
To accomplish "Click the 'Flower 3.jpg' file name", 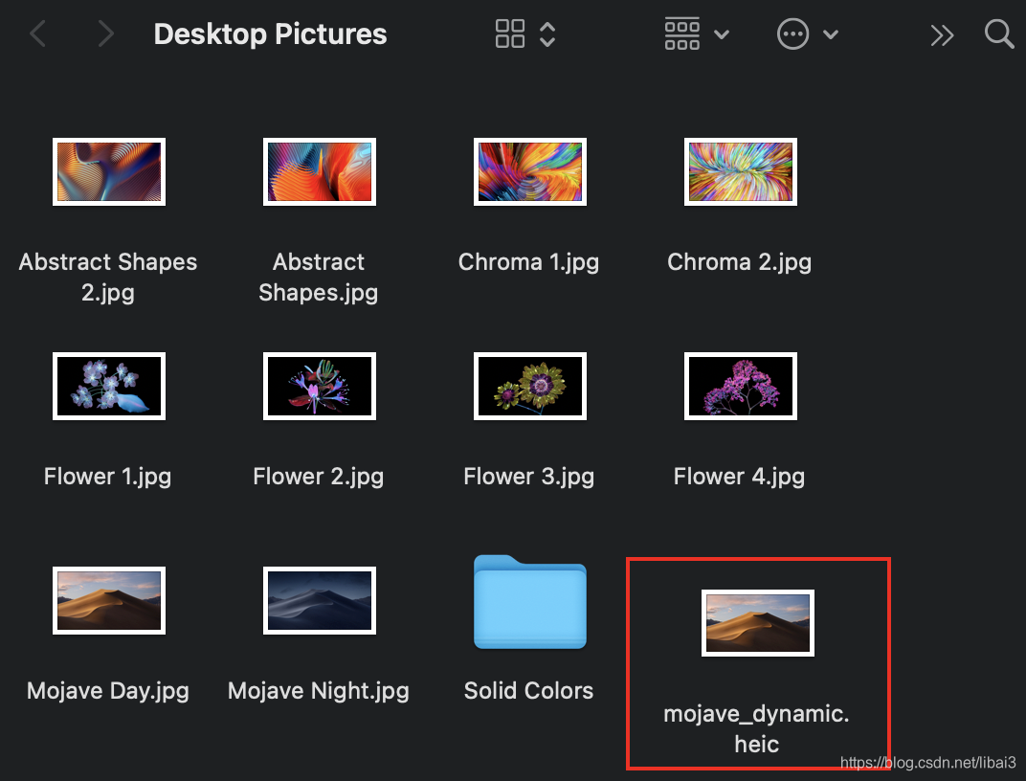I will 528,477.
